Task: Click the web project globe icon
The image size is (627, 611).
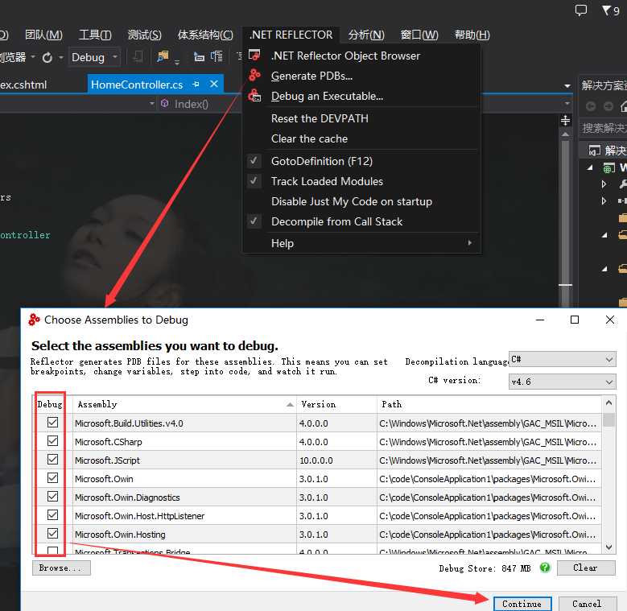Action: pos(608,167)
